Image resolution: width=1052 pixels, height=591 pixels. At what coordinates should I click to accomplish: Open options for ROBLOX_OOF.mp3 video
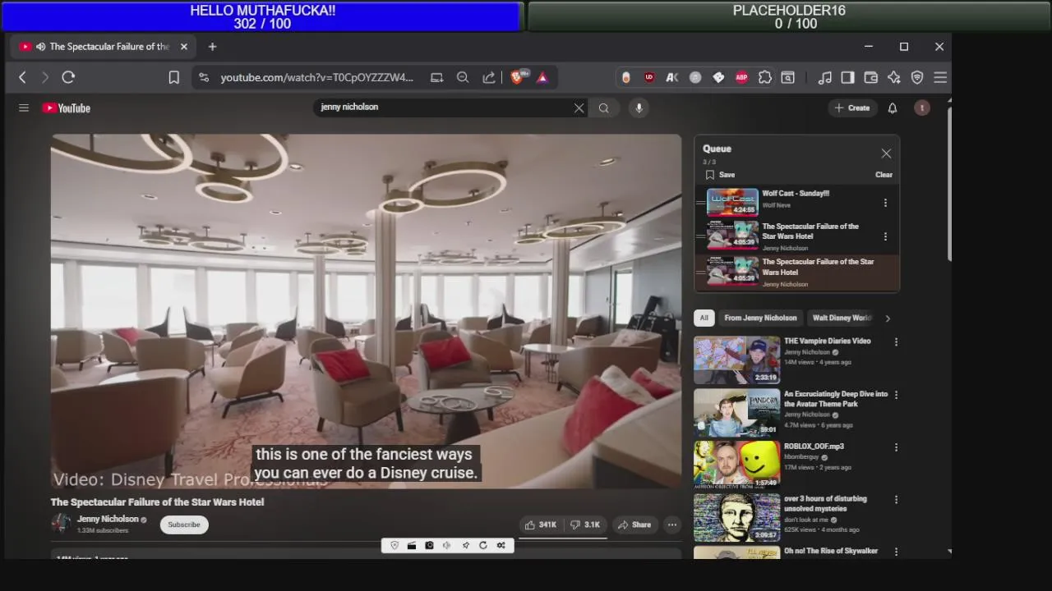[x=896, y=447]
